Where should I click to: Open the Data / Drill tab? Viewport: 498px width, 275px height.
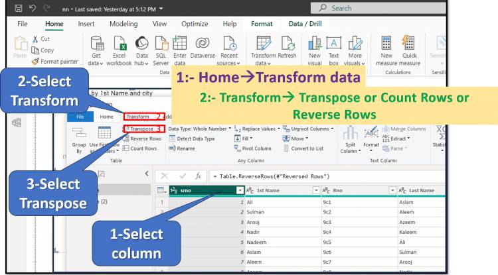point(305,24)
